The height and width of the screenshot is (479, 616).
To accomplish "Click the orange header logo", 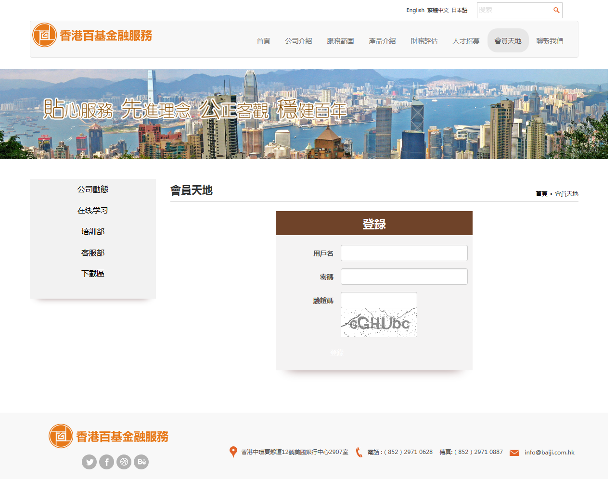I will [92, 36].
